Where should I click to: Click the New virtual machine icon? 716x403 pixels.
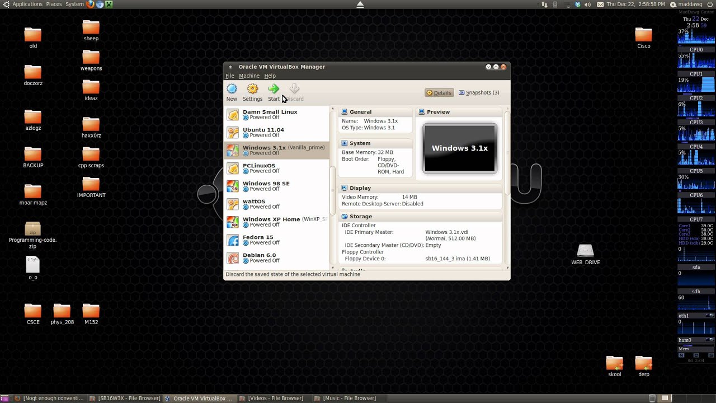pos(232,88)
